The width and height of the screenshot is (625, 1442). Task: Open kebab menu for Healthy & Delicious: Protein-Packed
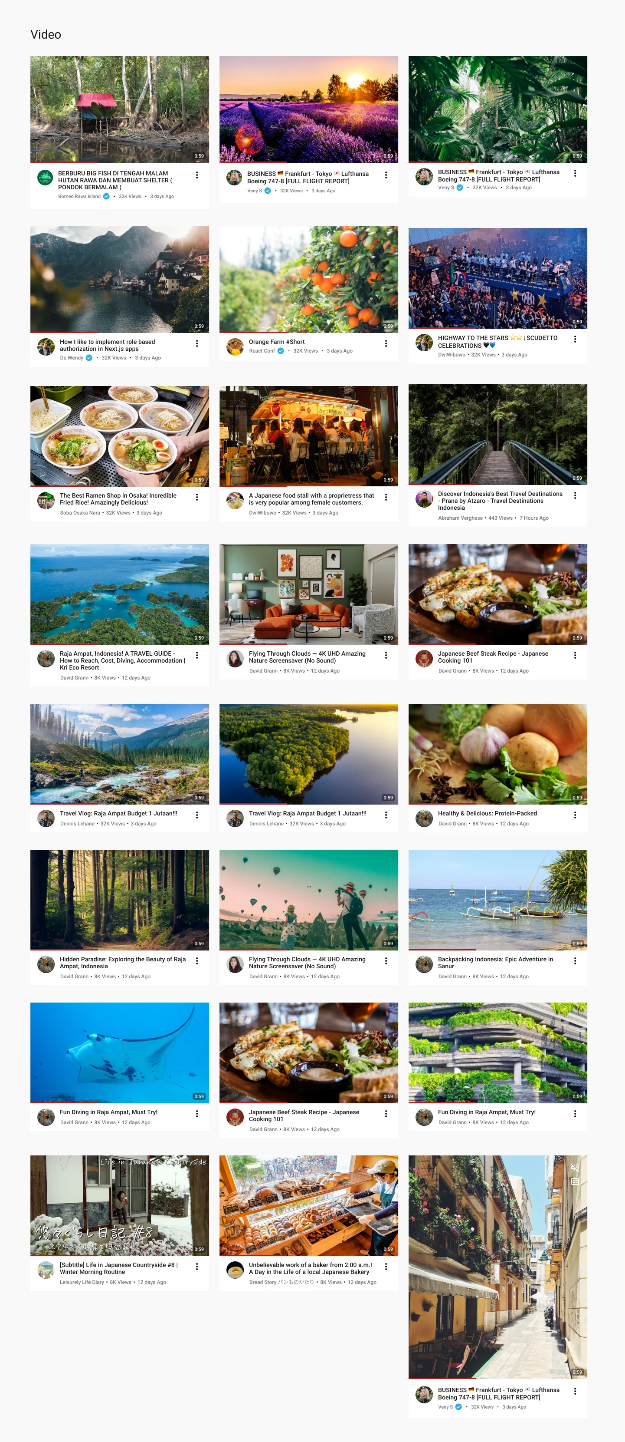coord(575,815)
